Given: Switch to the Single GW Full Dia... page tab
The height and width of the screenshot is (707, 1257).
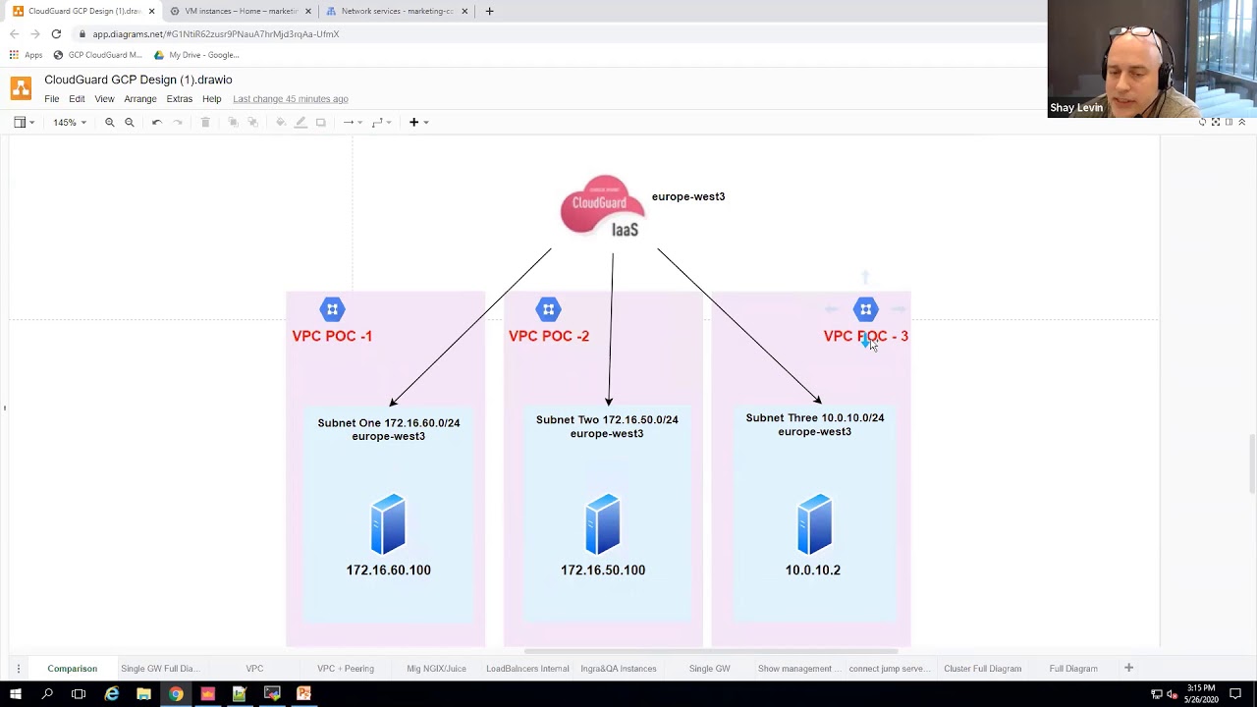Looking at the screenshot, I should point(160,669).
